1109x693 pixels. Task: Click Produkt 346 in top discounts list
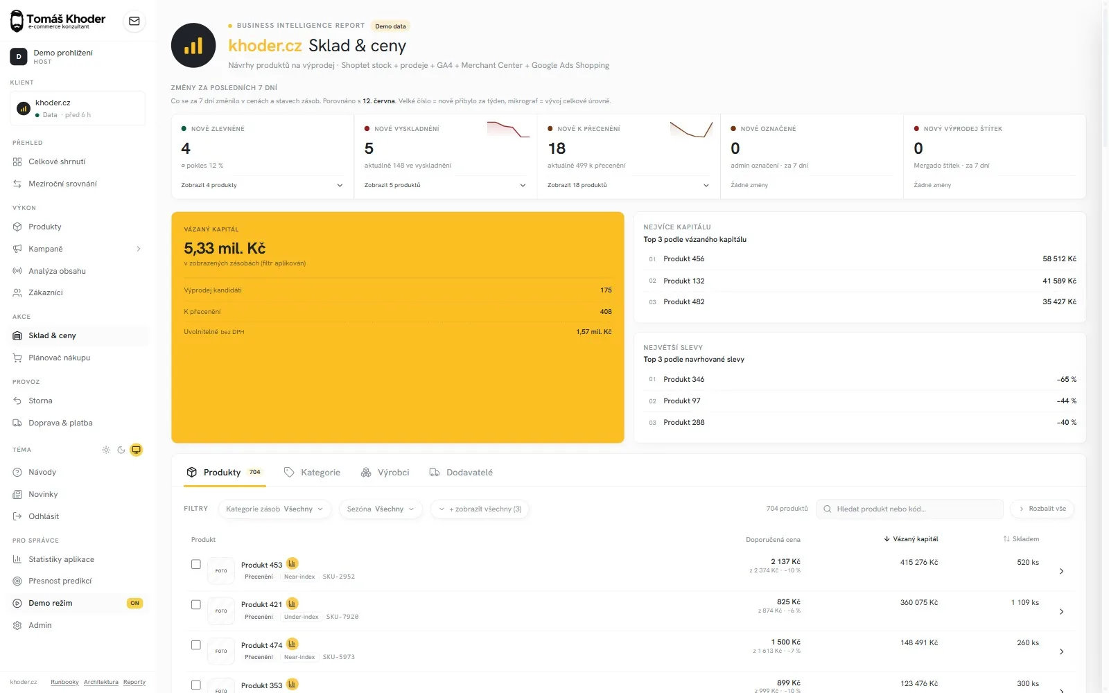coord(859,379)
